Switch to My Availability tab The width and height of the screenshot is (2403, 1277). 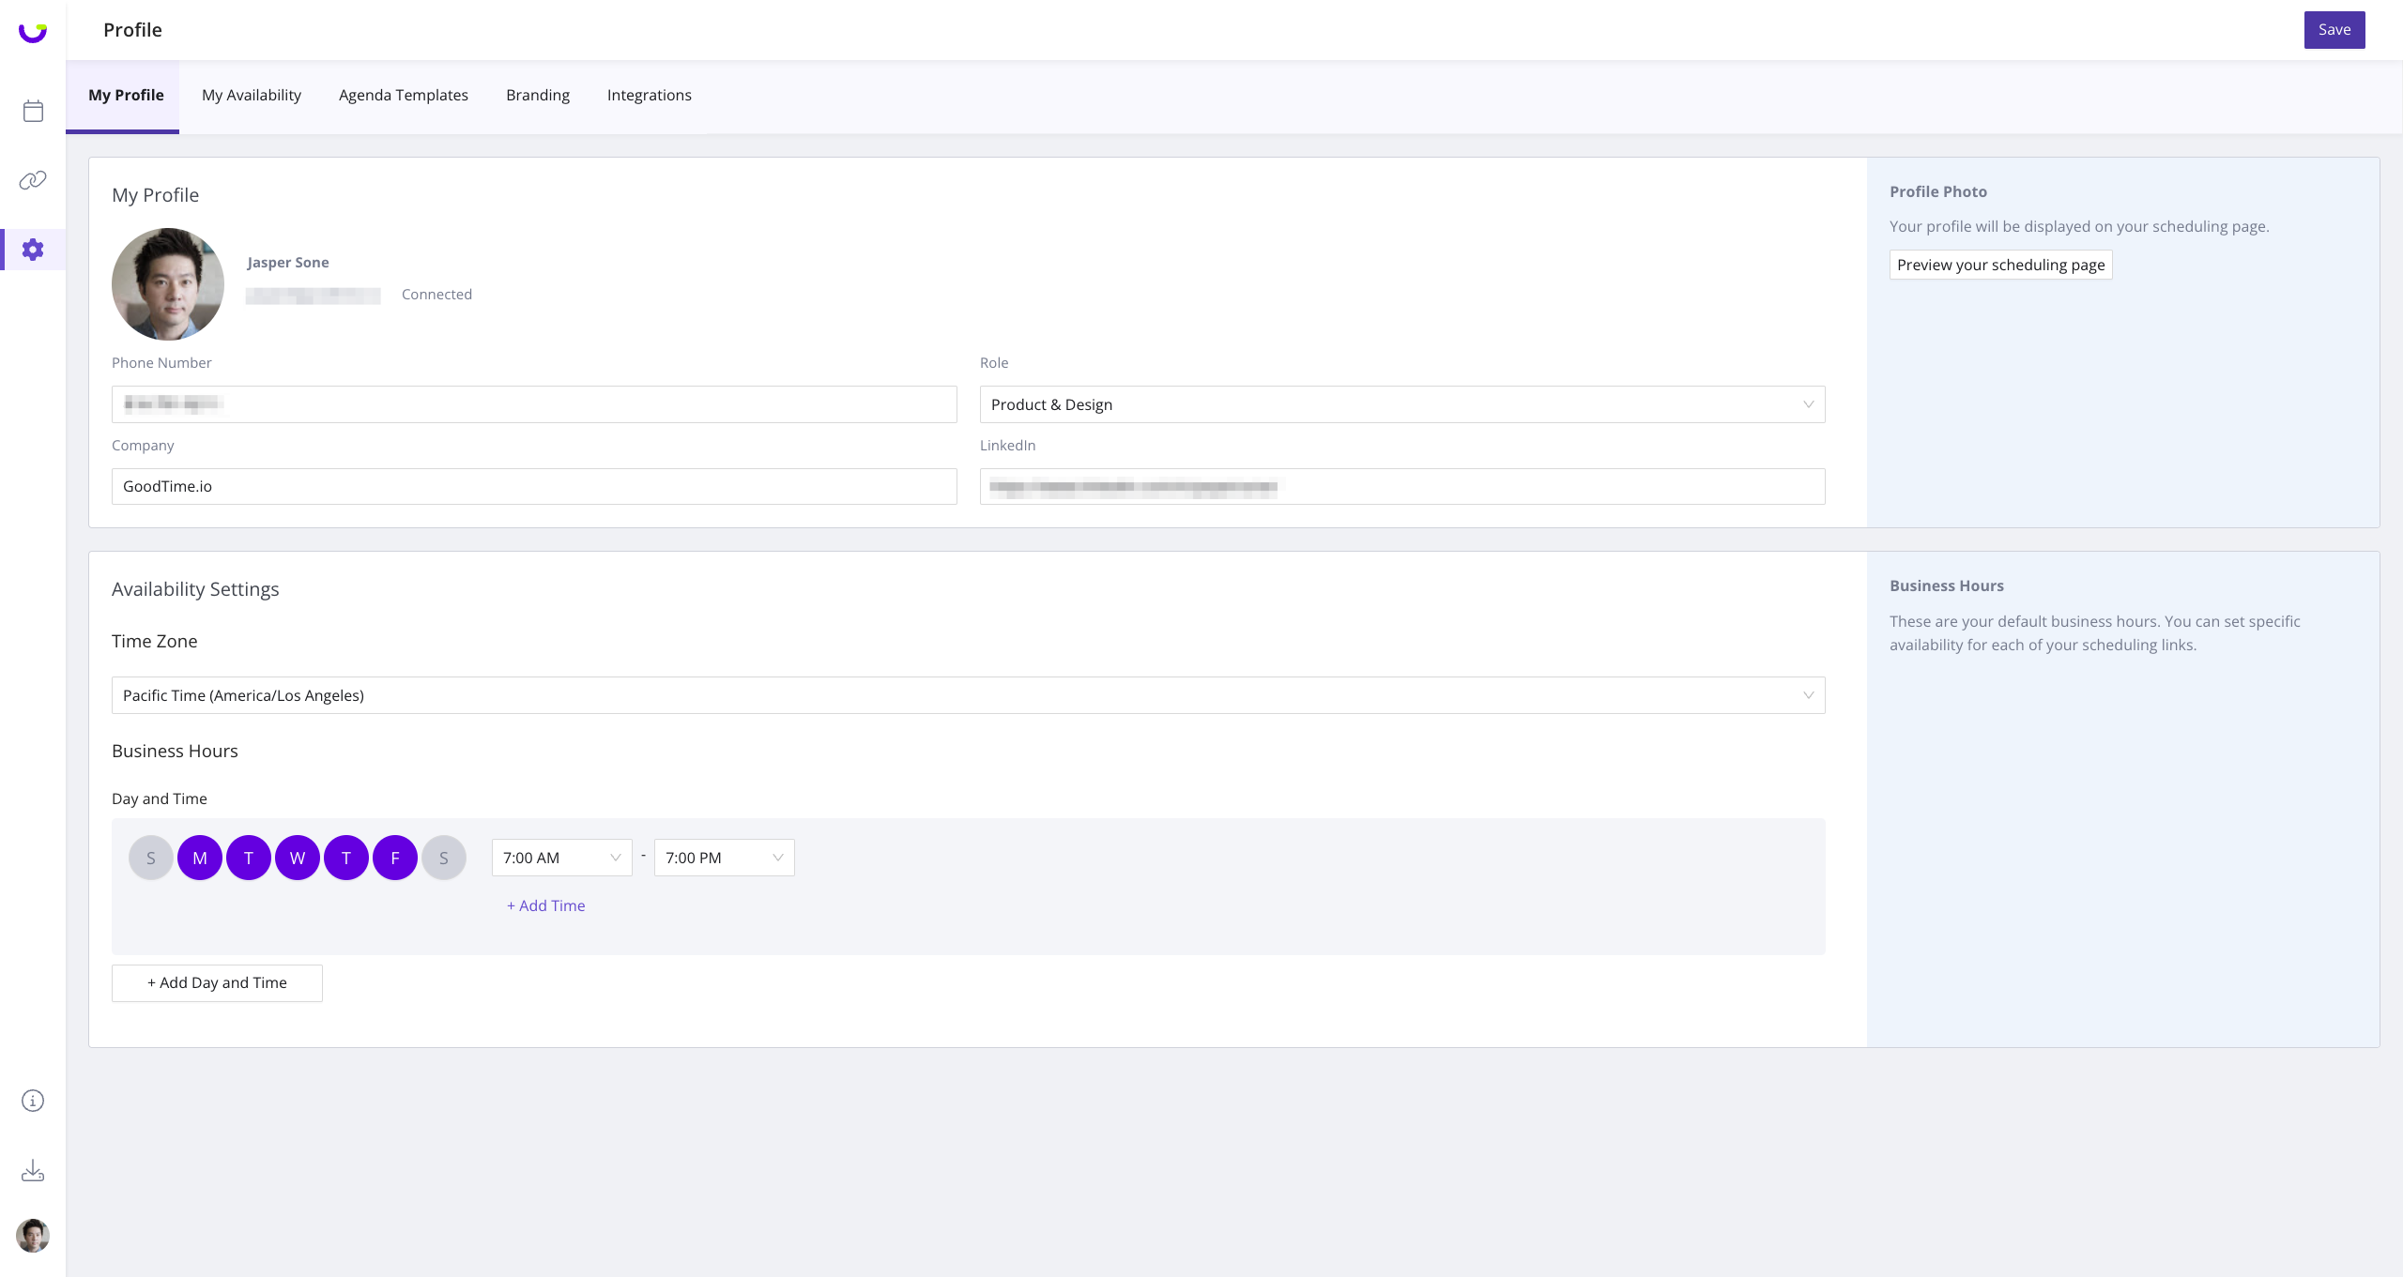pyautogui.click(x=252, y=95)
